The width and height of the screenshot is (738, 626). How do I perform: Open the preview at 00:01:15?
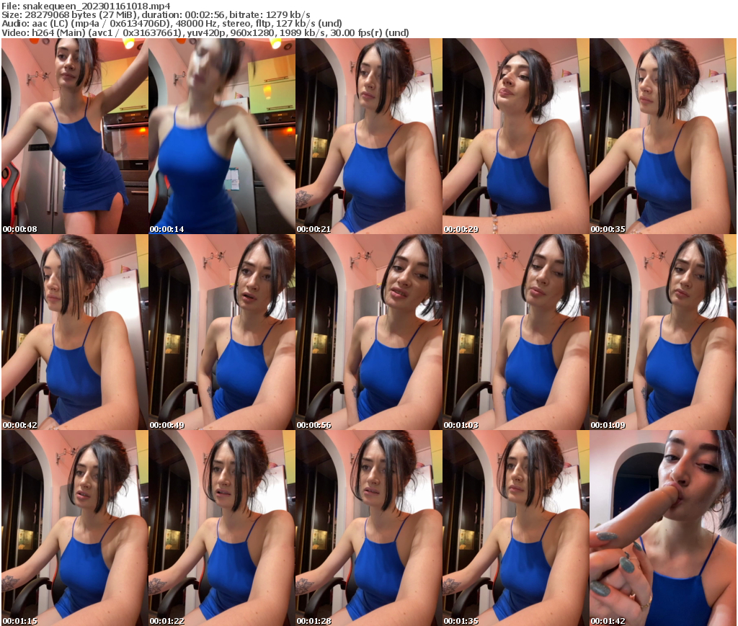coord(74,526)
